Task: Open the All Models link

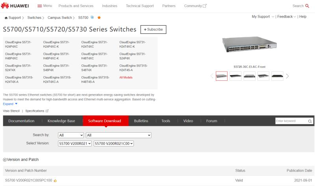Action: [x=126, y=78]
